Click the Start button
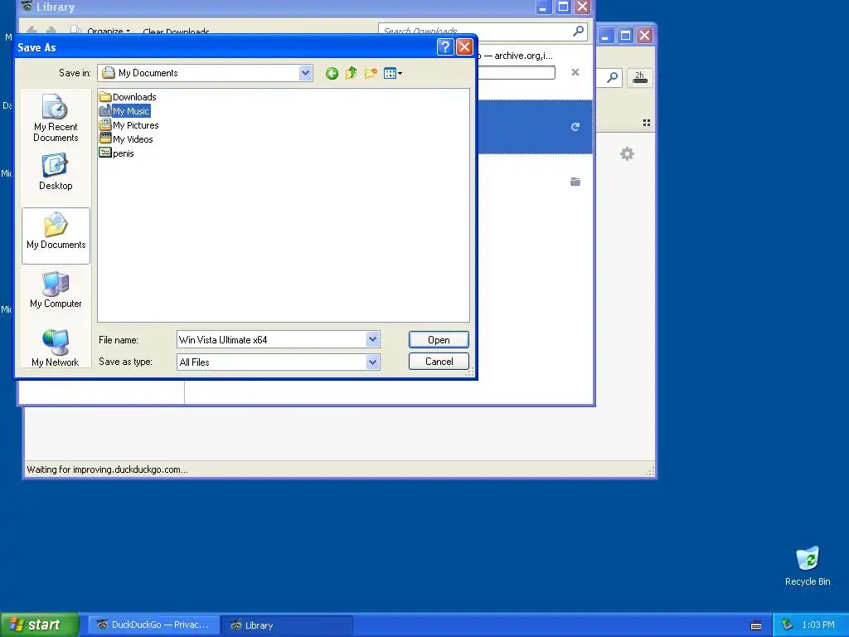Image resolution: width=849 pixels, height=637 pixels. pos(39,625)
